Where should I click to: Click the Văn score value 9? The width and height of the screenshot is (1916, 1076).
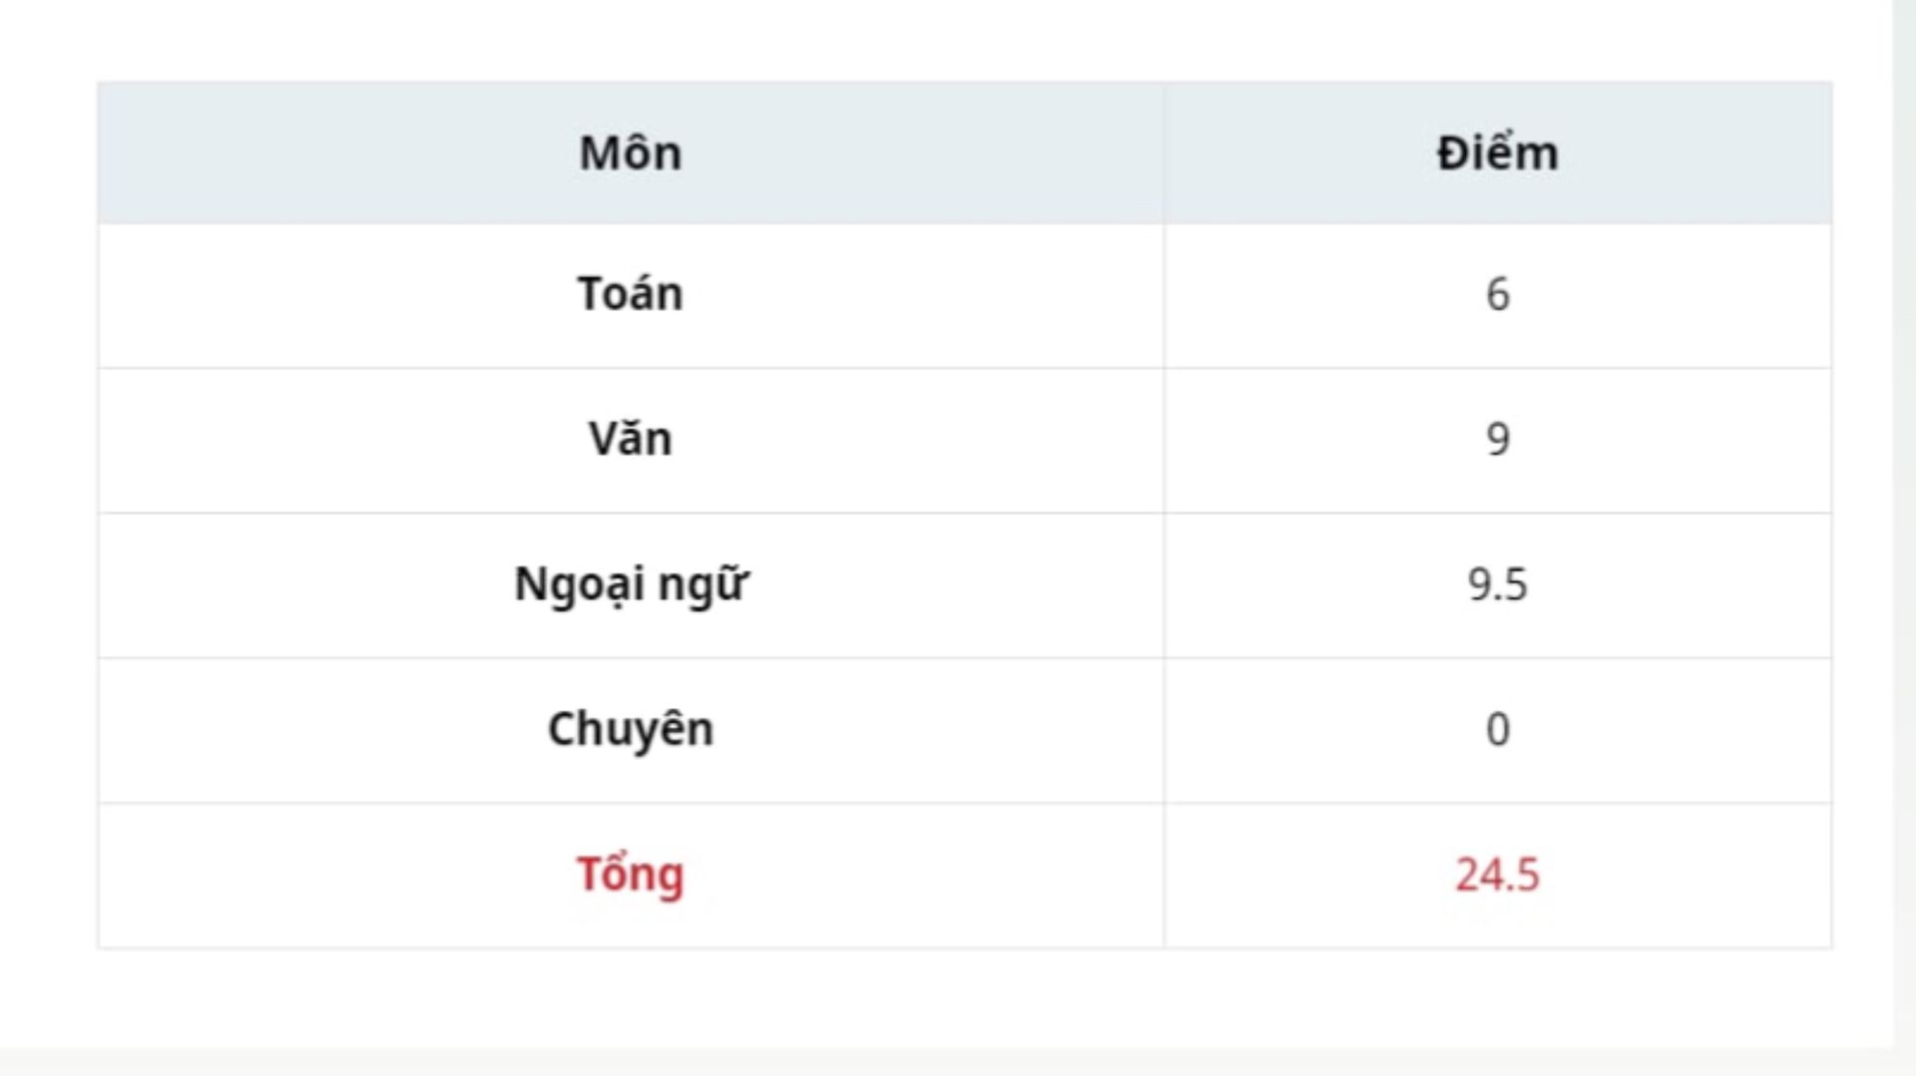tap(1497, 439)
